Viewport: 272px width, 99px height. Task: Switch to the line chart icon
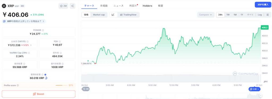113,15
